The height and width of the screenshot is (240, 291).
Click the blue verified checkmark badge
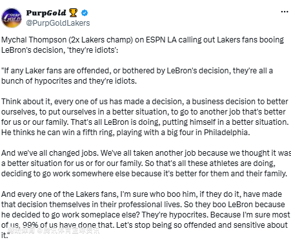[85, 13]
